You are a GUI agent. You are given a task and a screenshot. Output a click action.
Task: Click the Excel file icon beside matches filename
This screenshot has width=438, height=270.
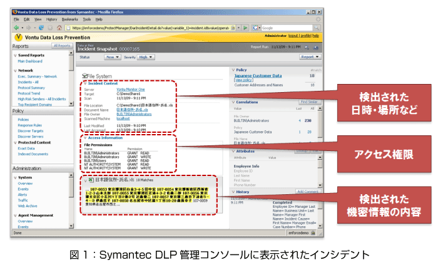coord(91,180)
